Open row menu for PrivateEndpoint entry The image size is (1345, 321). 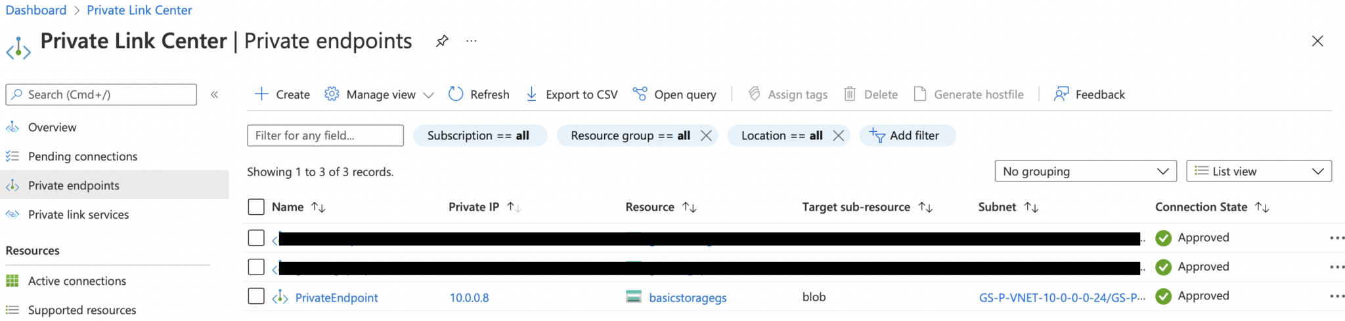tap(1336, 296)
